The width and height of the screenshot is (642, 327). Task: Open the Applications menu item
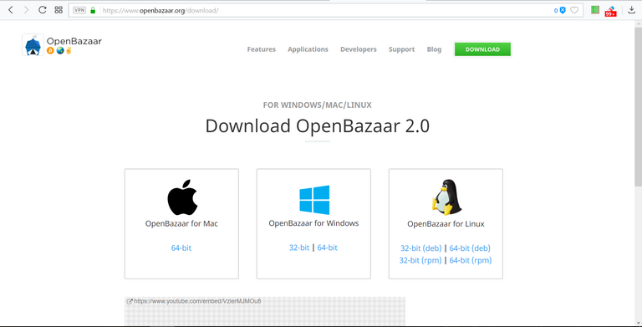(308, 49)
